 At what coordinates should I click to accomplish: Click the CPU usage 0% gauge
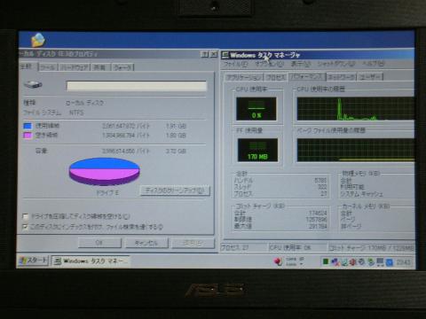(256, 109)
